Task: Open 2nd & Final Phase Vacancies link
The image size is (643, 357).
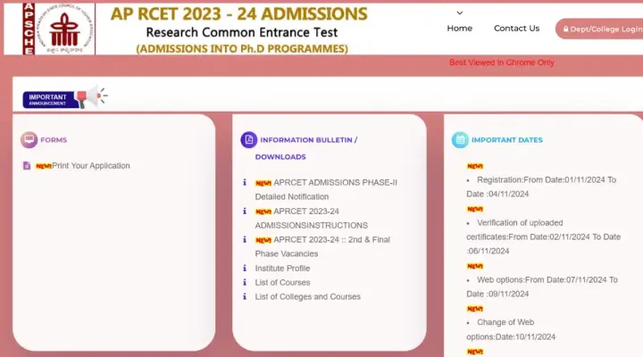Action: tap(322, 246)
